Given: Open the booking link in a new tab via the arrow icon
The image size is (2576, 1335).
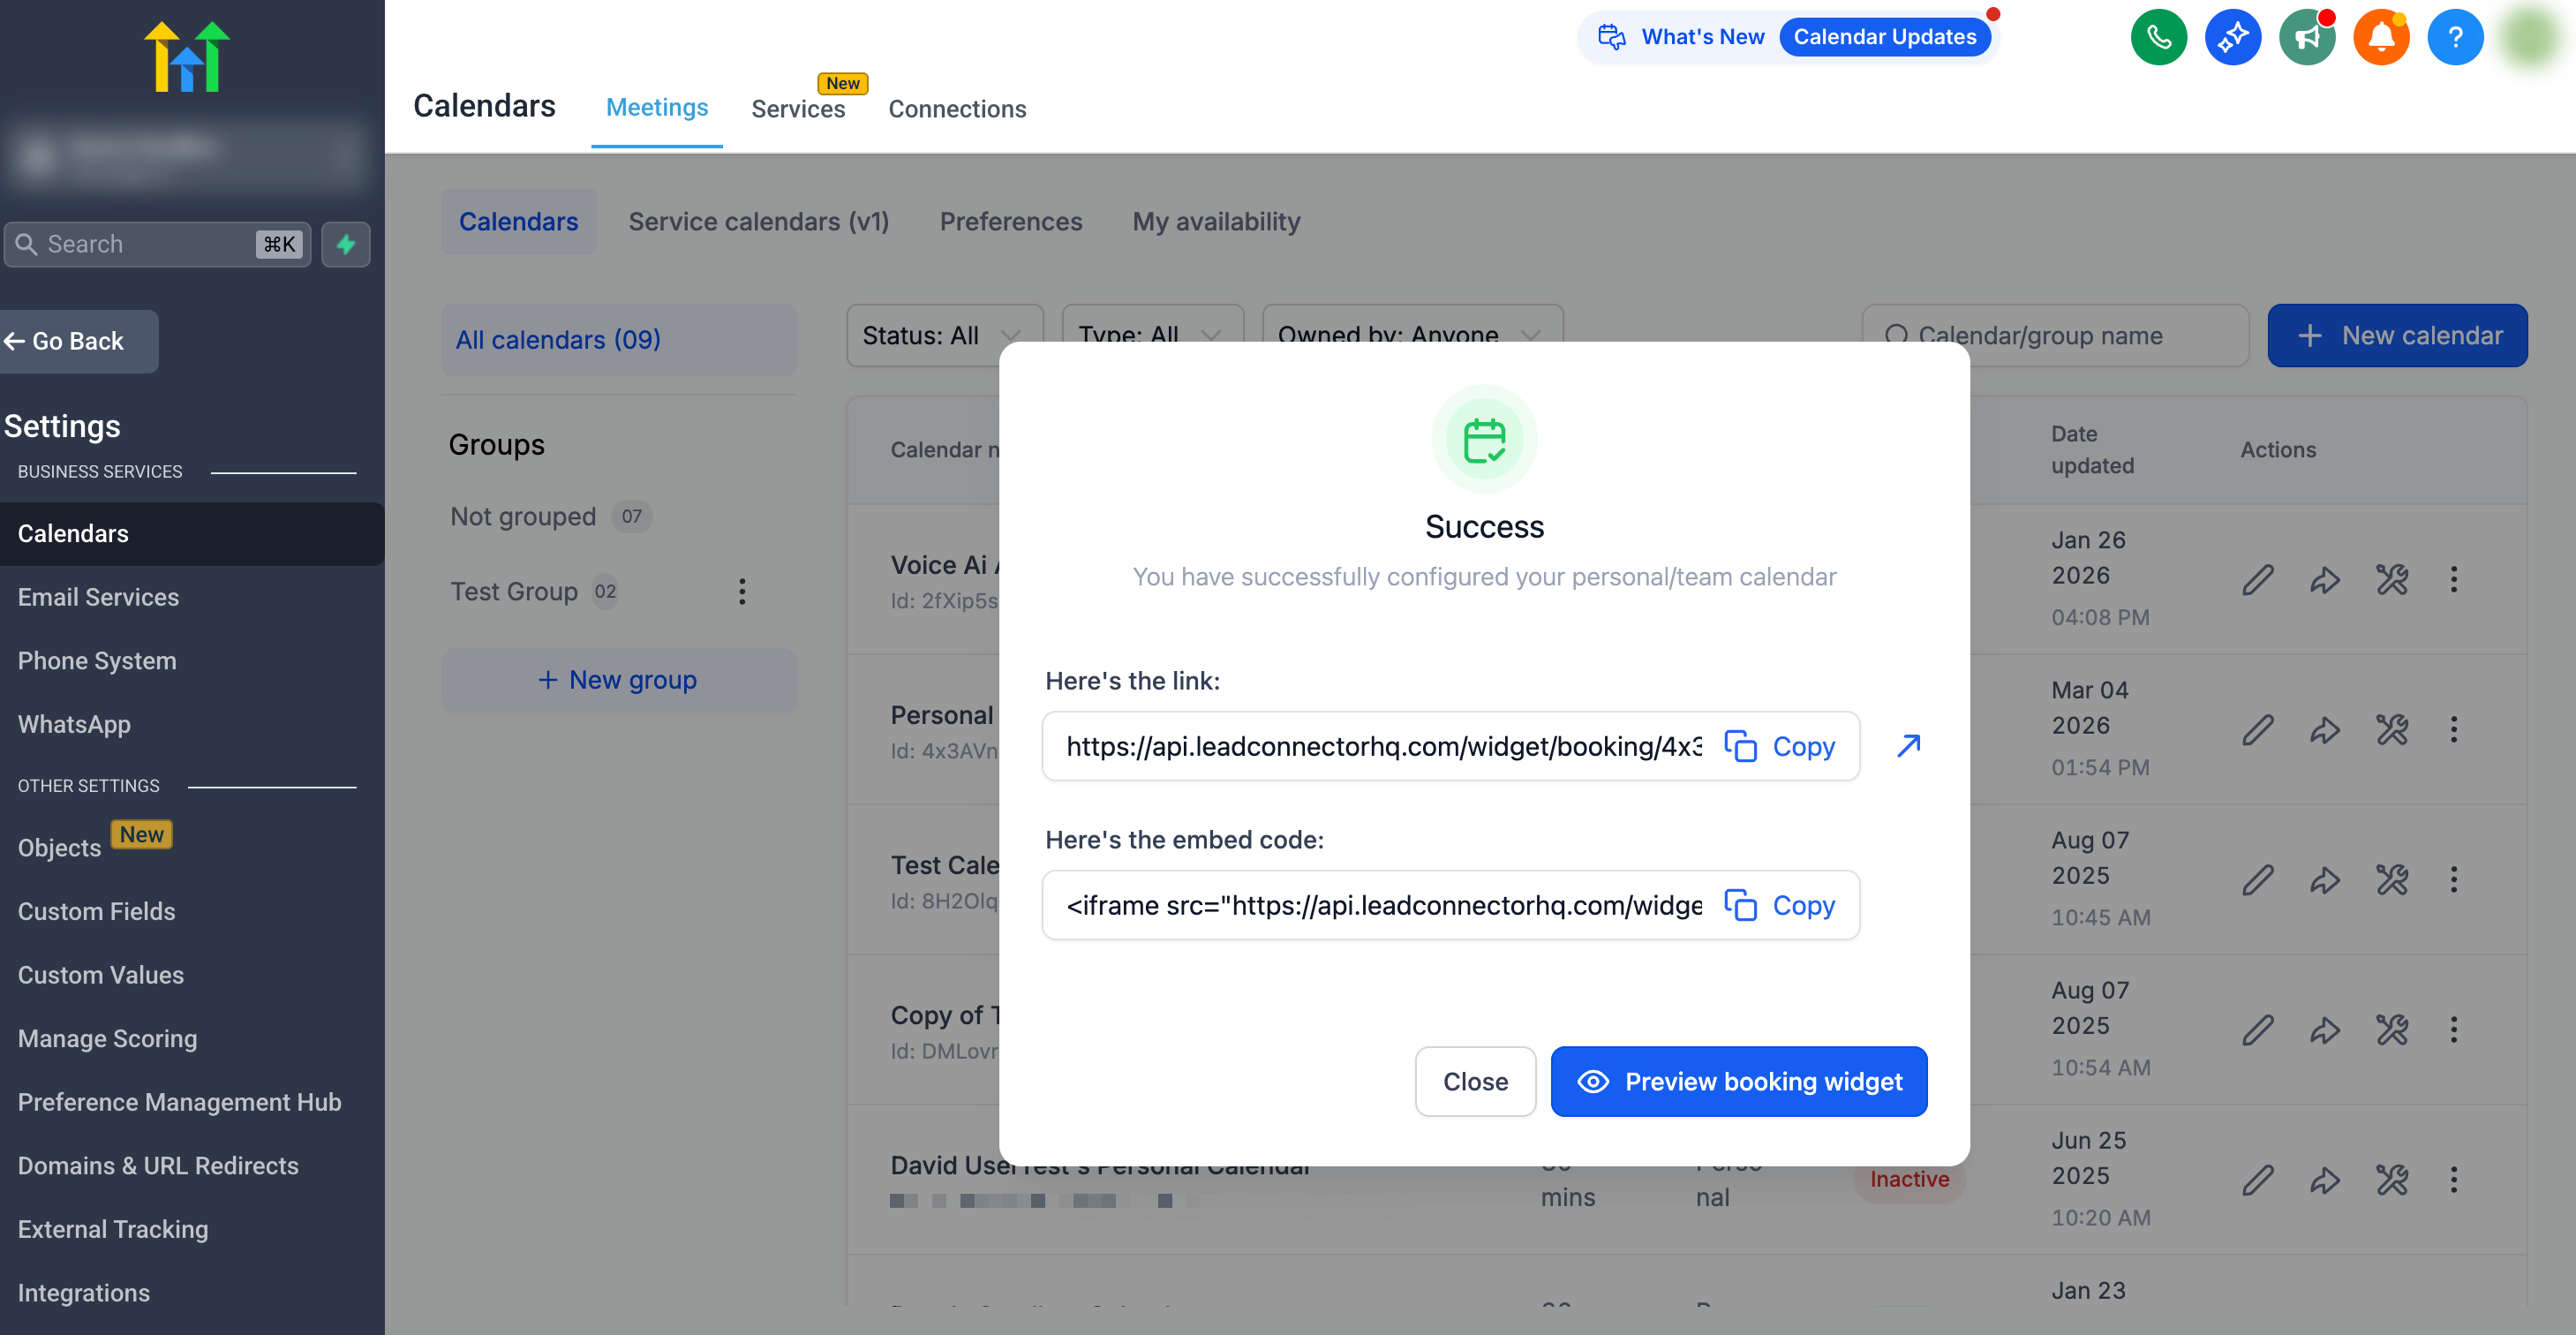Looking at the screenshot, I should (x=1908, y=746).
